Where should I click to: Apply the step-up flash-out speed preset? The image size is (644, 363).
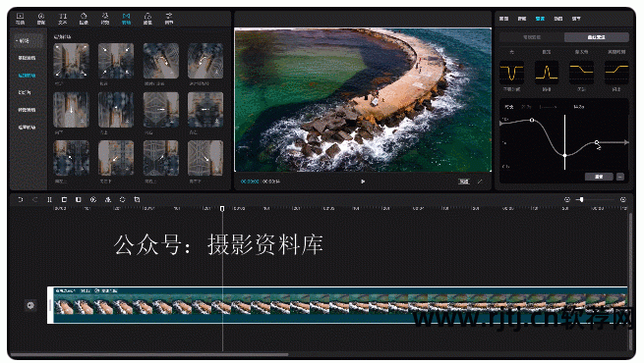tap(616, 73)
